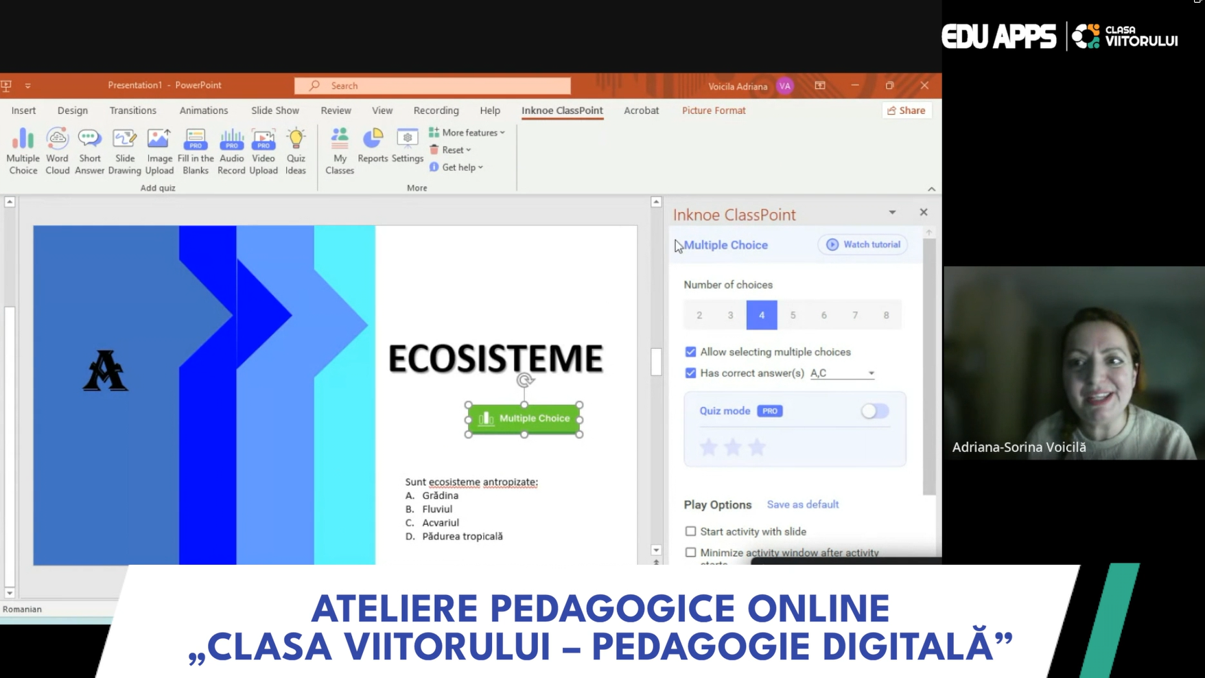Click the Watch tutorial button
This screenshot has width=1205, height=678.
tap(863, 244)
